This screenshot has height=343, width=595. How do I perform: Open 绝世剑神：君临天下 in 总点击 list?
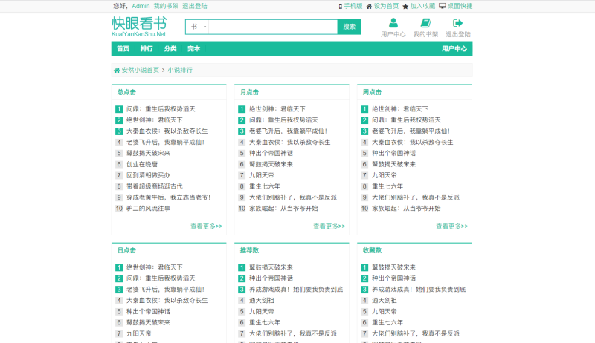[x=155, y=120]
